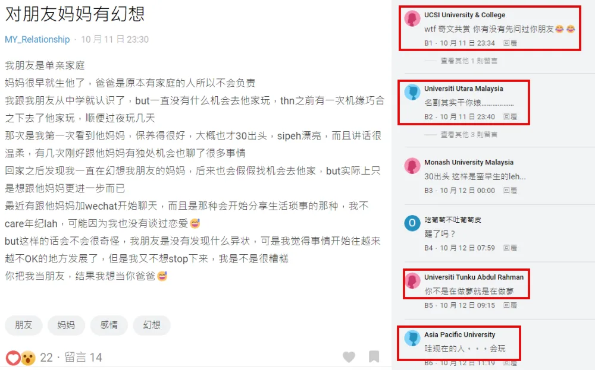This screenshot has width=595, height=370.
Task: Like the post with the grey heart
Action: point(349,357)
